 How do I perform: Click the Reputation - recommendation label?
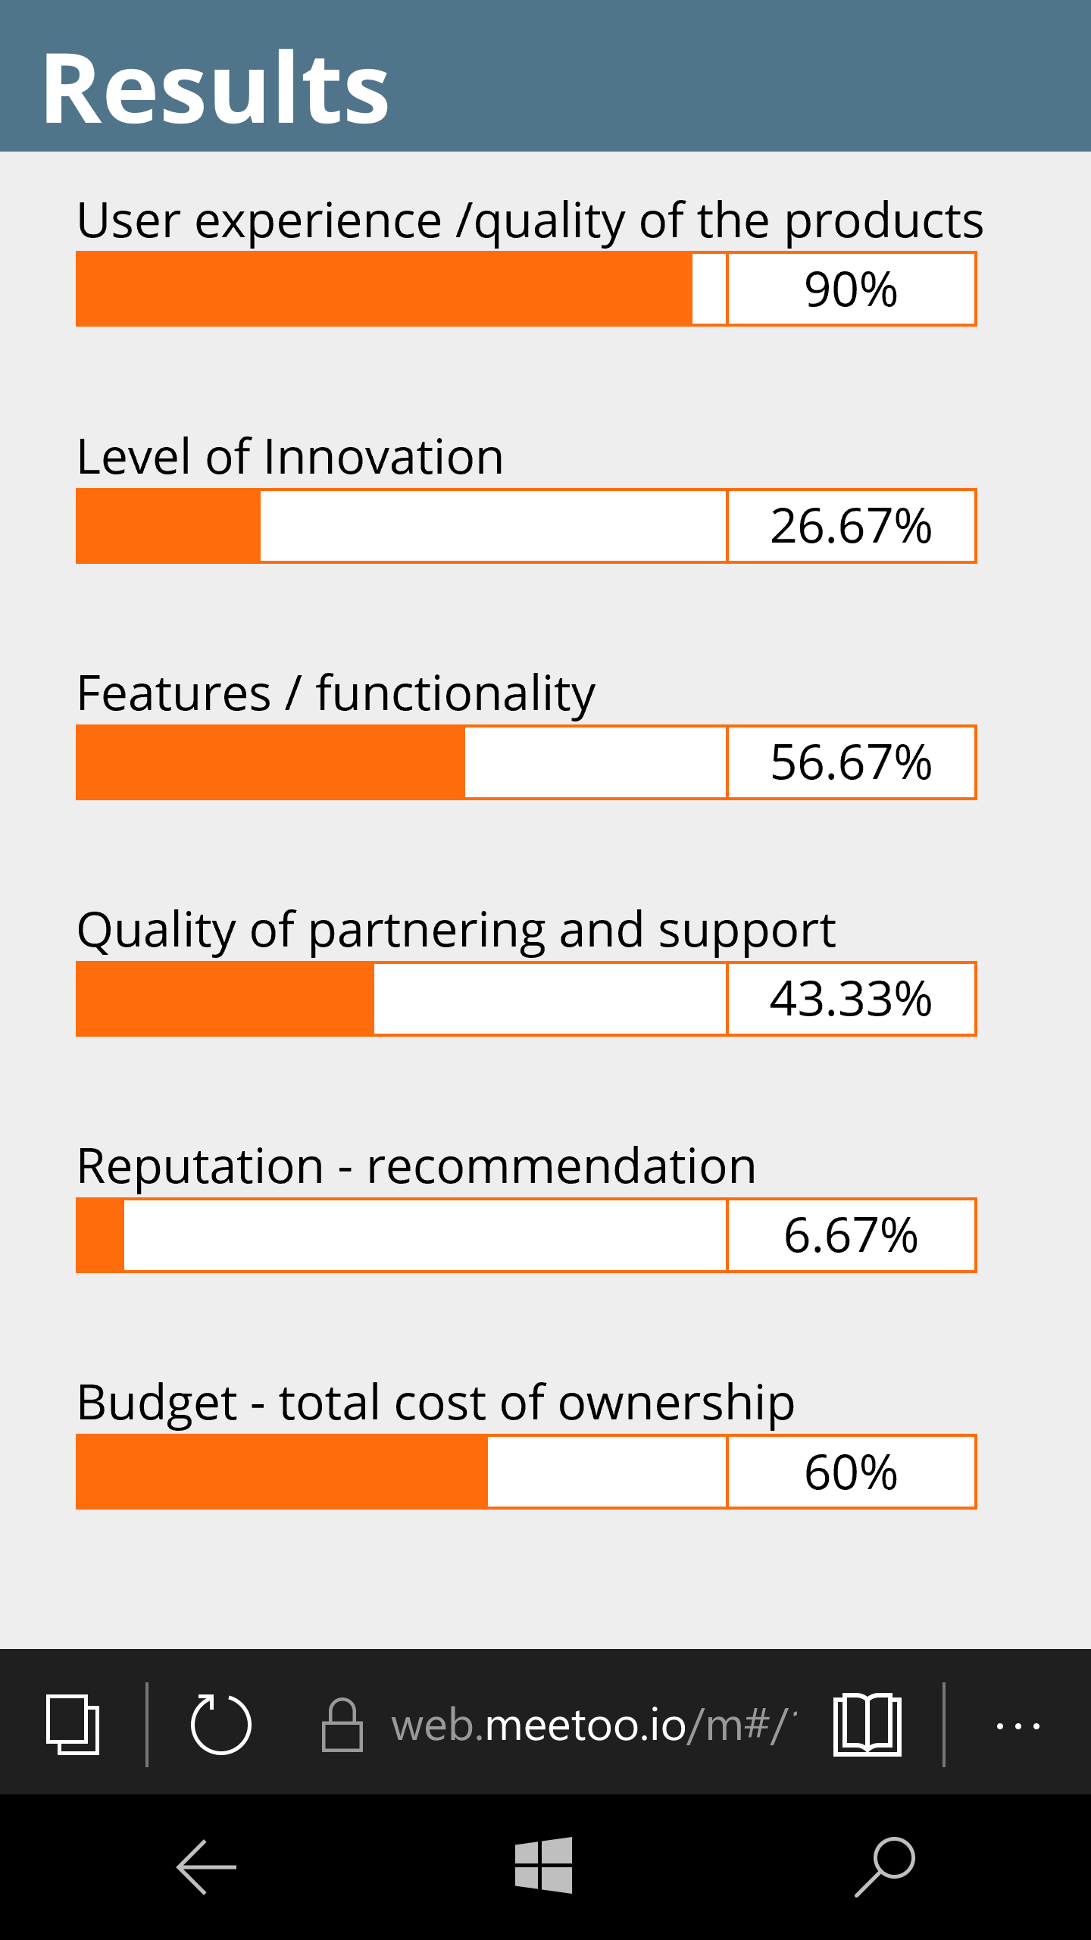[417, 1166]
